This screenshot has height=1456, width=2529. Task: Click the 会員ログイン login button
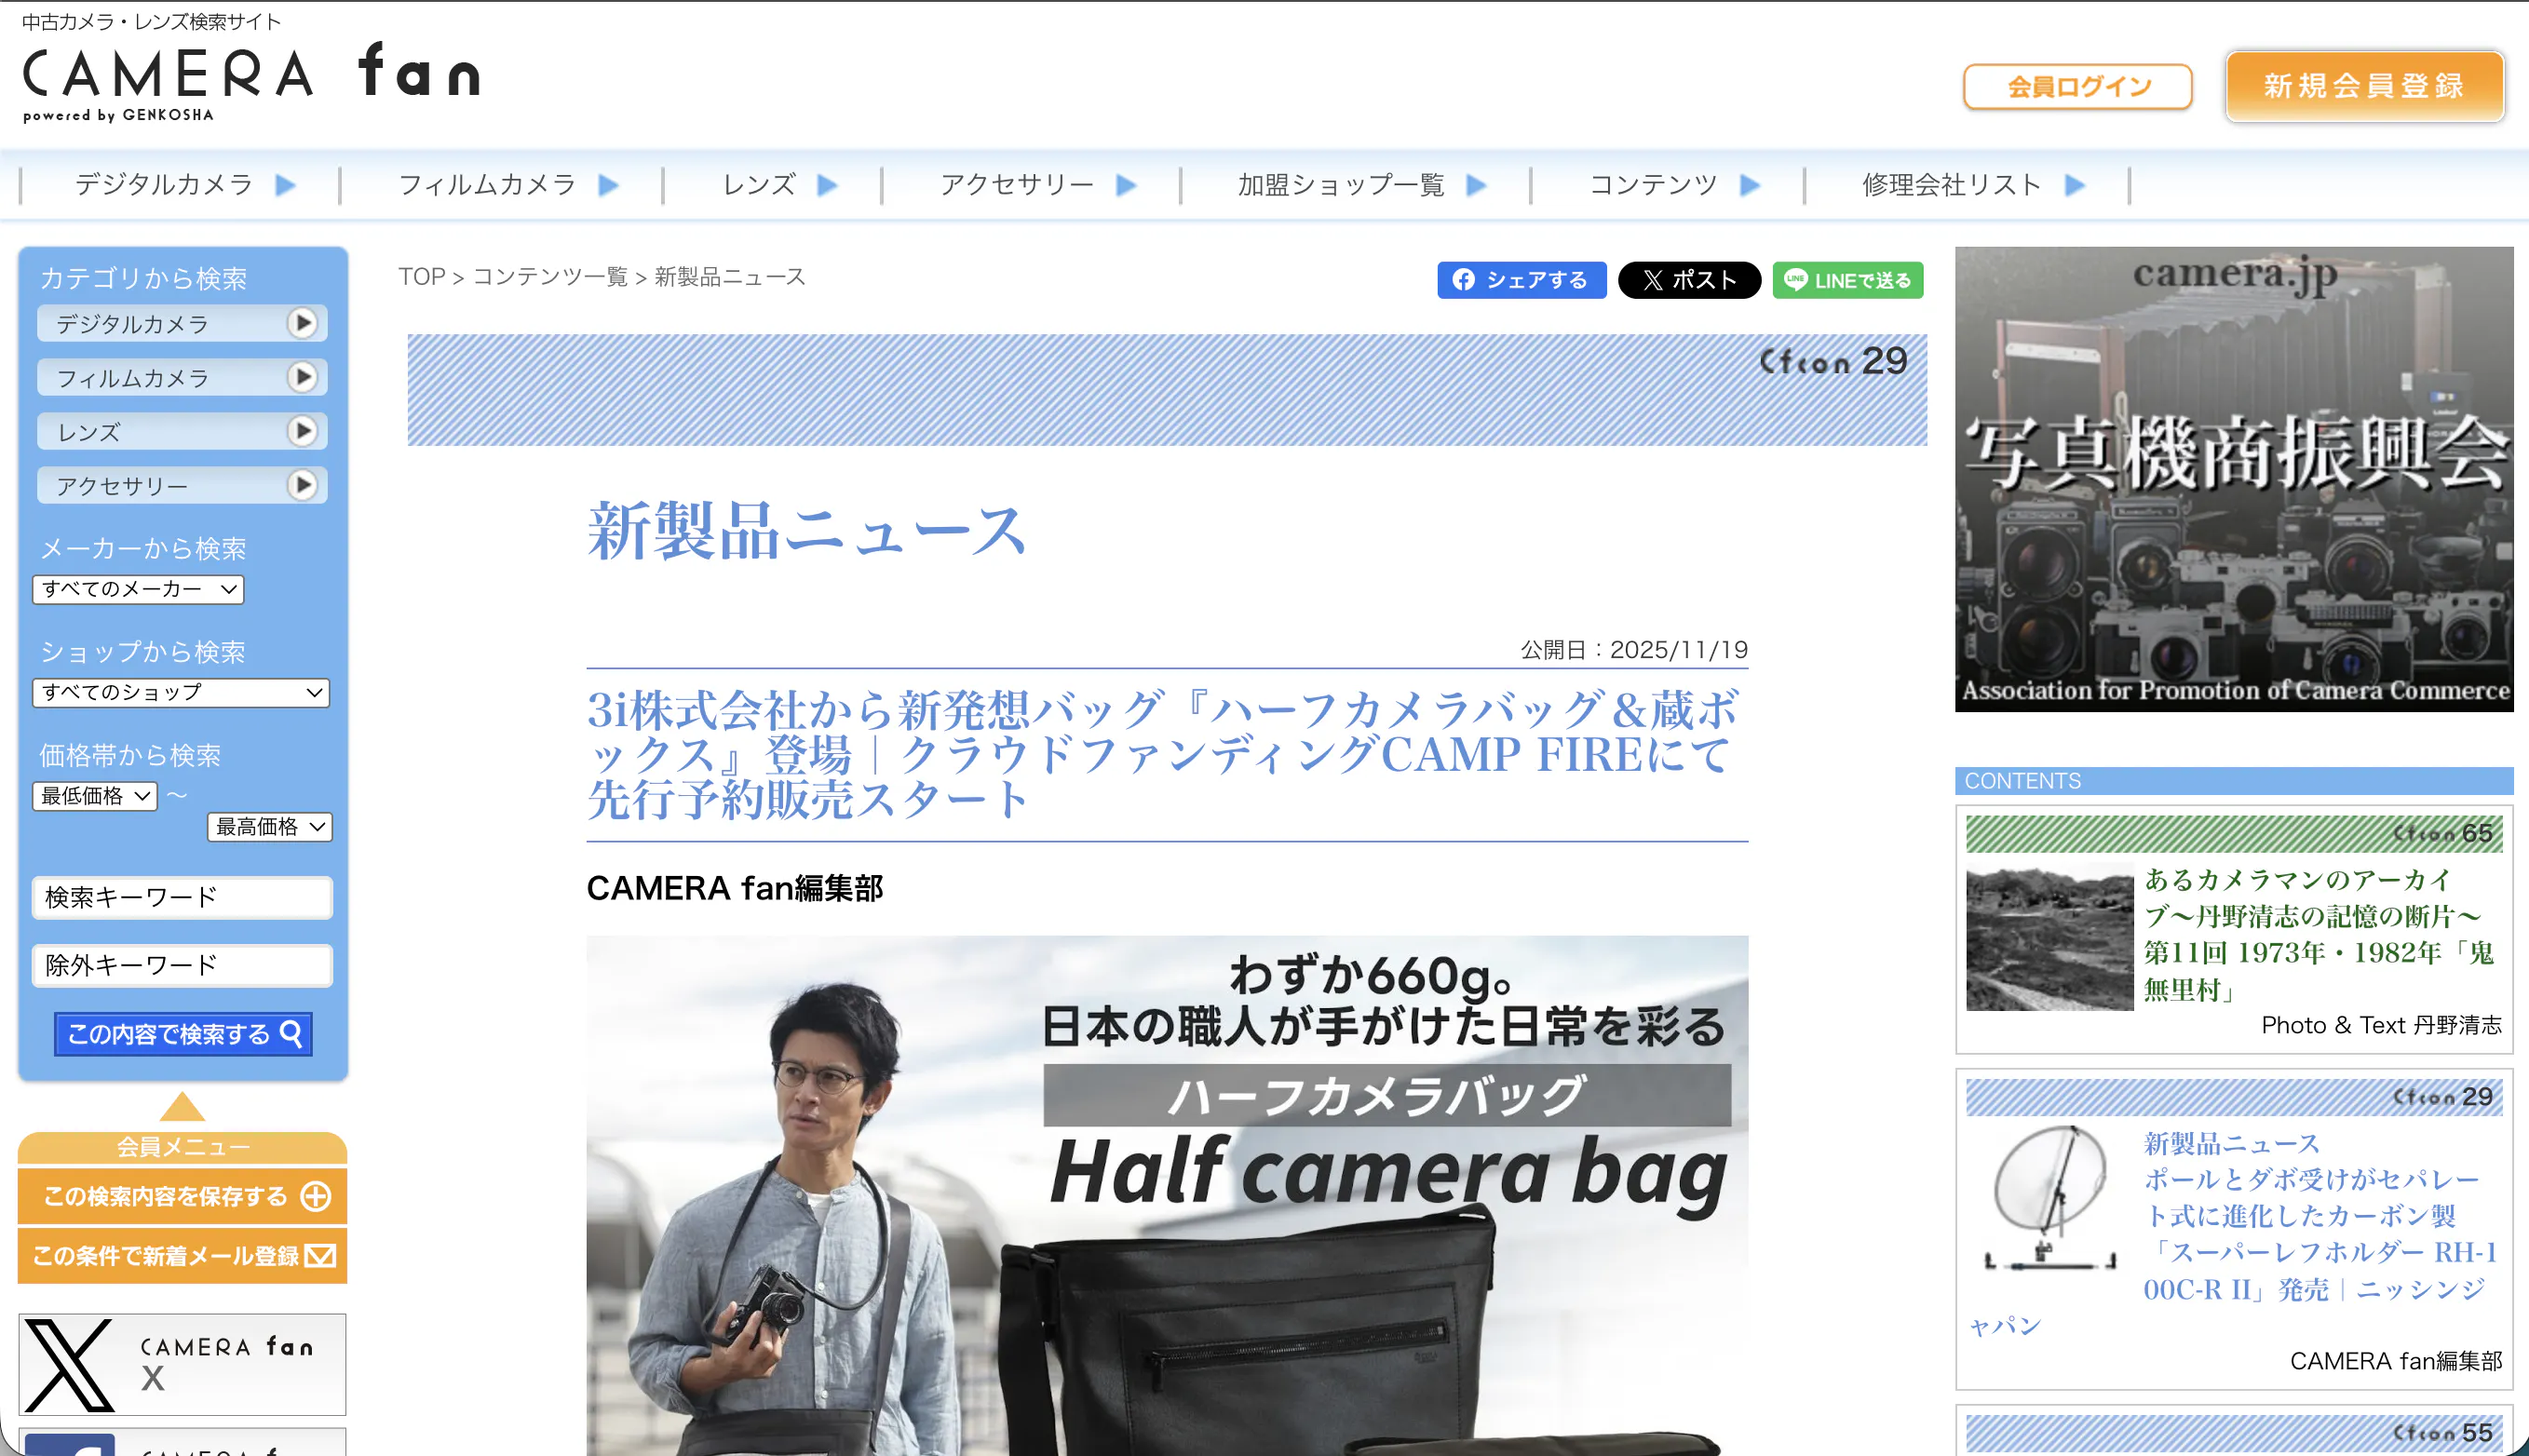pos(2077,87)
